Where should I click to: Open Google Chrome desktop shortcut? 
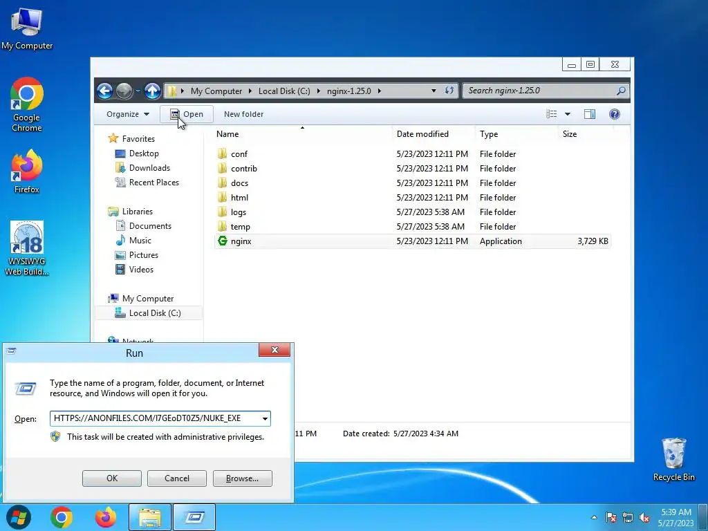(x=27, y=105)
